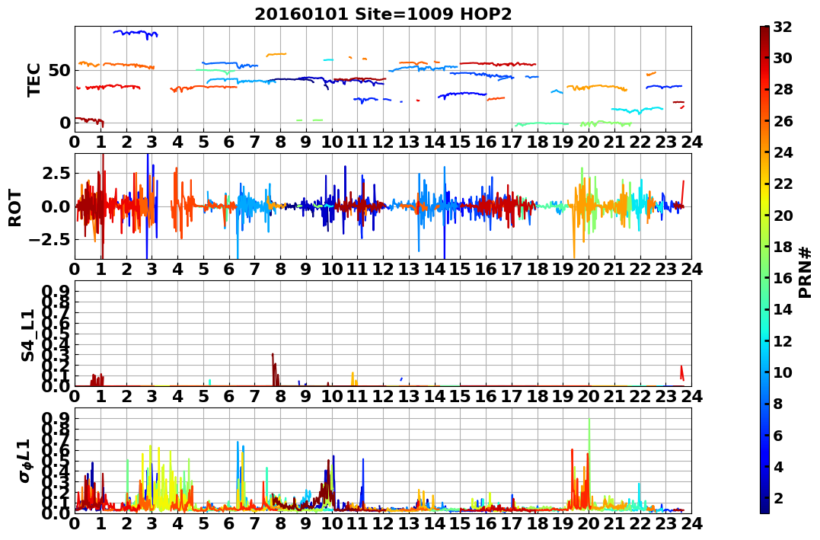Viewport: 820px width, 540px height.
Task: Click the '2.5' tick on the ROT axis
Action: click(x=56, y=173)
